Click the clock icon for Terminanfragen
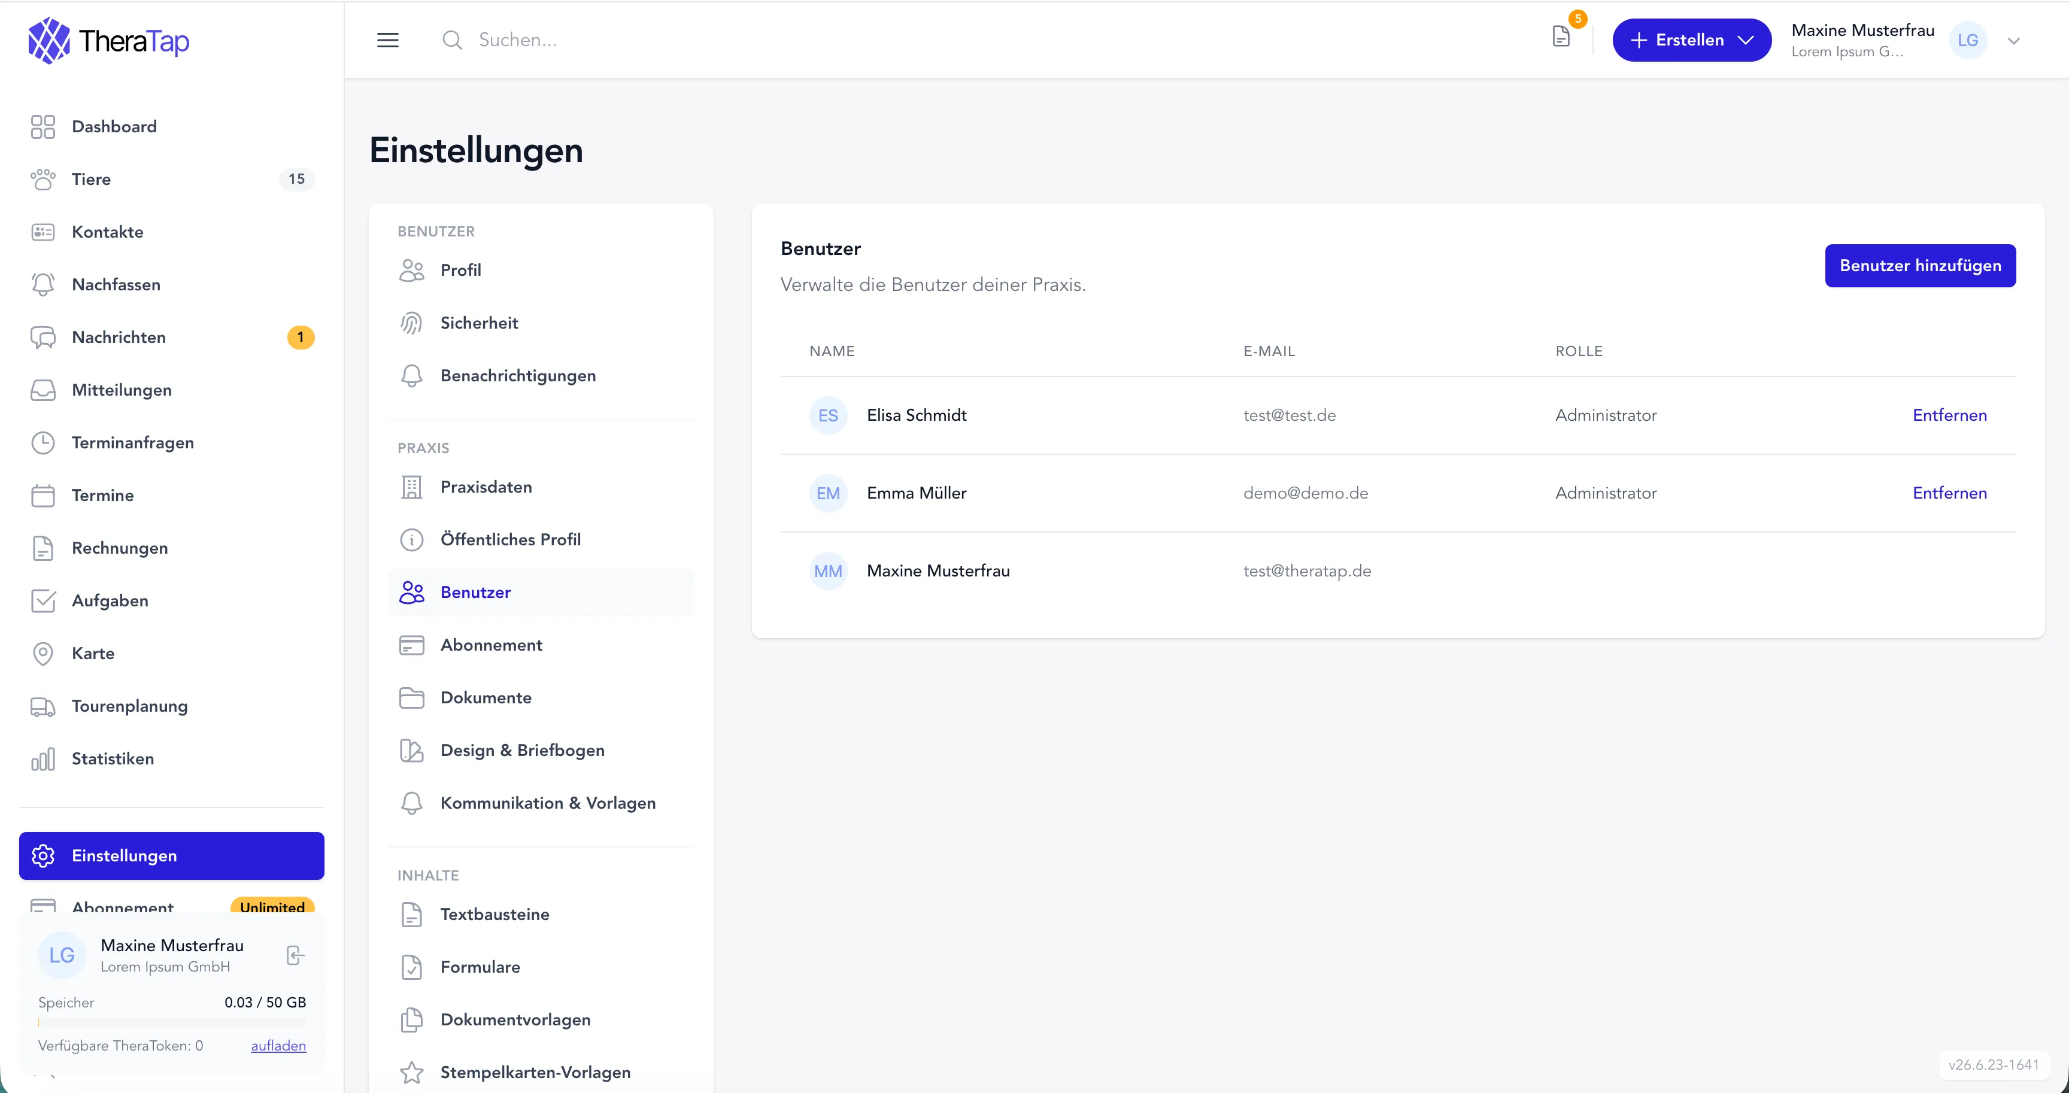 pyautogui.click(x=43, y=442)
